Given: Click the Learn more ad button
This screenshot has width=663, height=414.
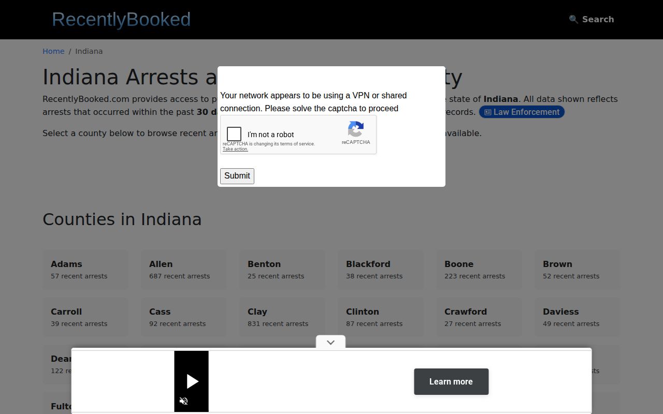Looking at the screenshot, I should pos(451,381).
